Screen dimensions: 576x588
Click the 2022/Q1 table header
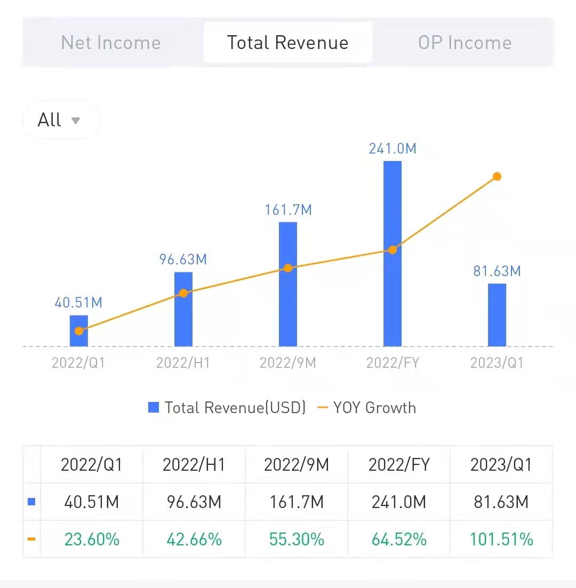(x=92, y=465)
